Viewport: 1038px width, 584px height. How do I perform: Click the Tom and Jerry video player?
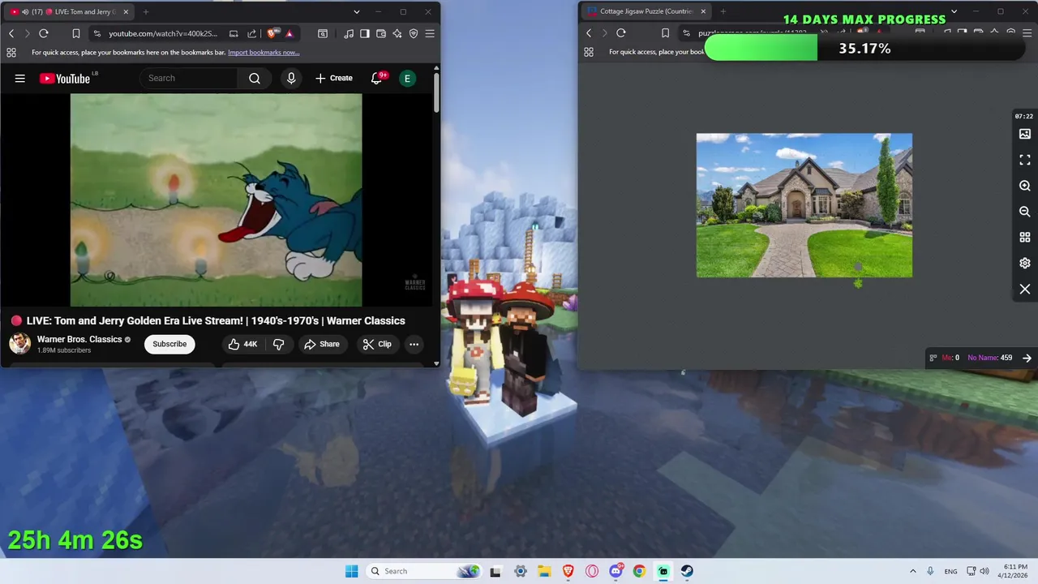pyautogui.click(x=217, y=200)
